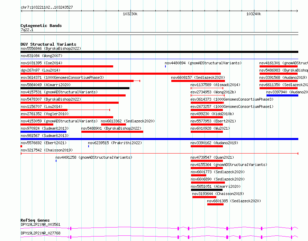Viewport: 308px width, 241px height.
Task: Click the RefSeq Genes track title
Action: [x=35, y=220]
